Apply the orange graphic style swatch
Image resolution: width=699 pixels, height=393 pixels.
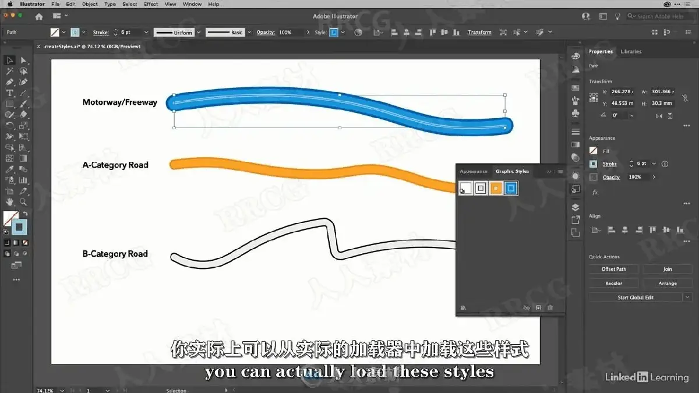click(x=496, y=188)
